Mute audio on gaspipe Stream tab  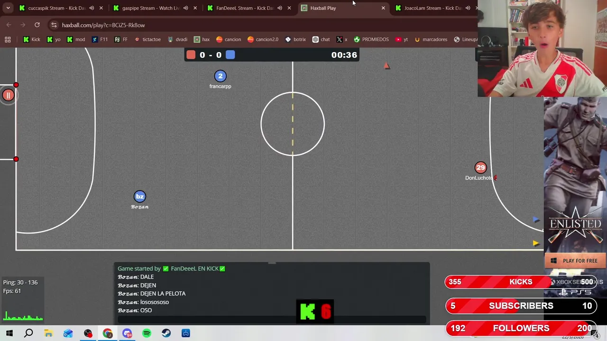pos(185,8)
